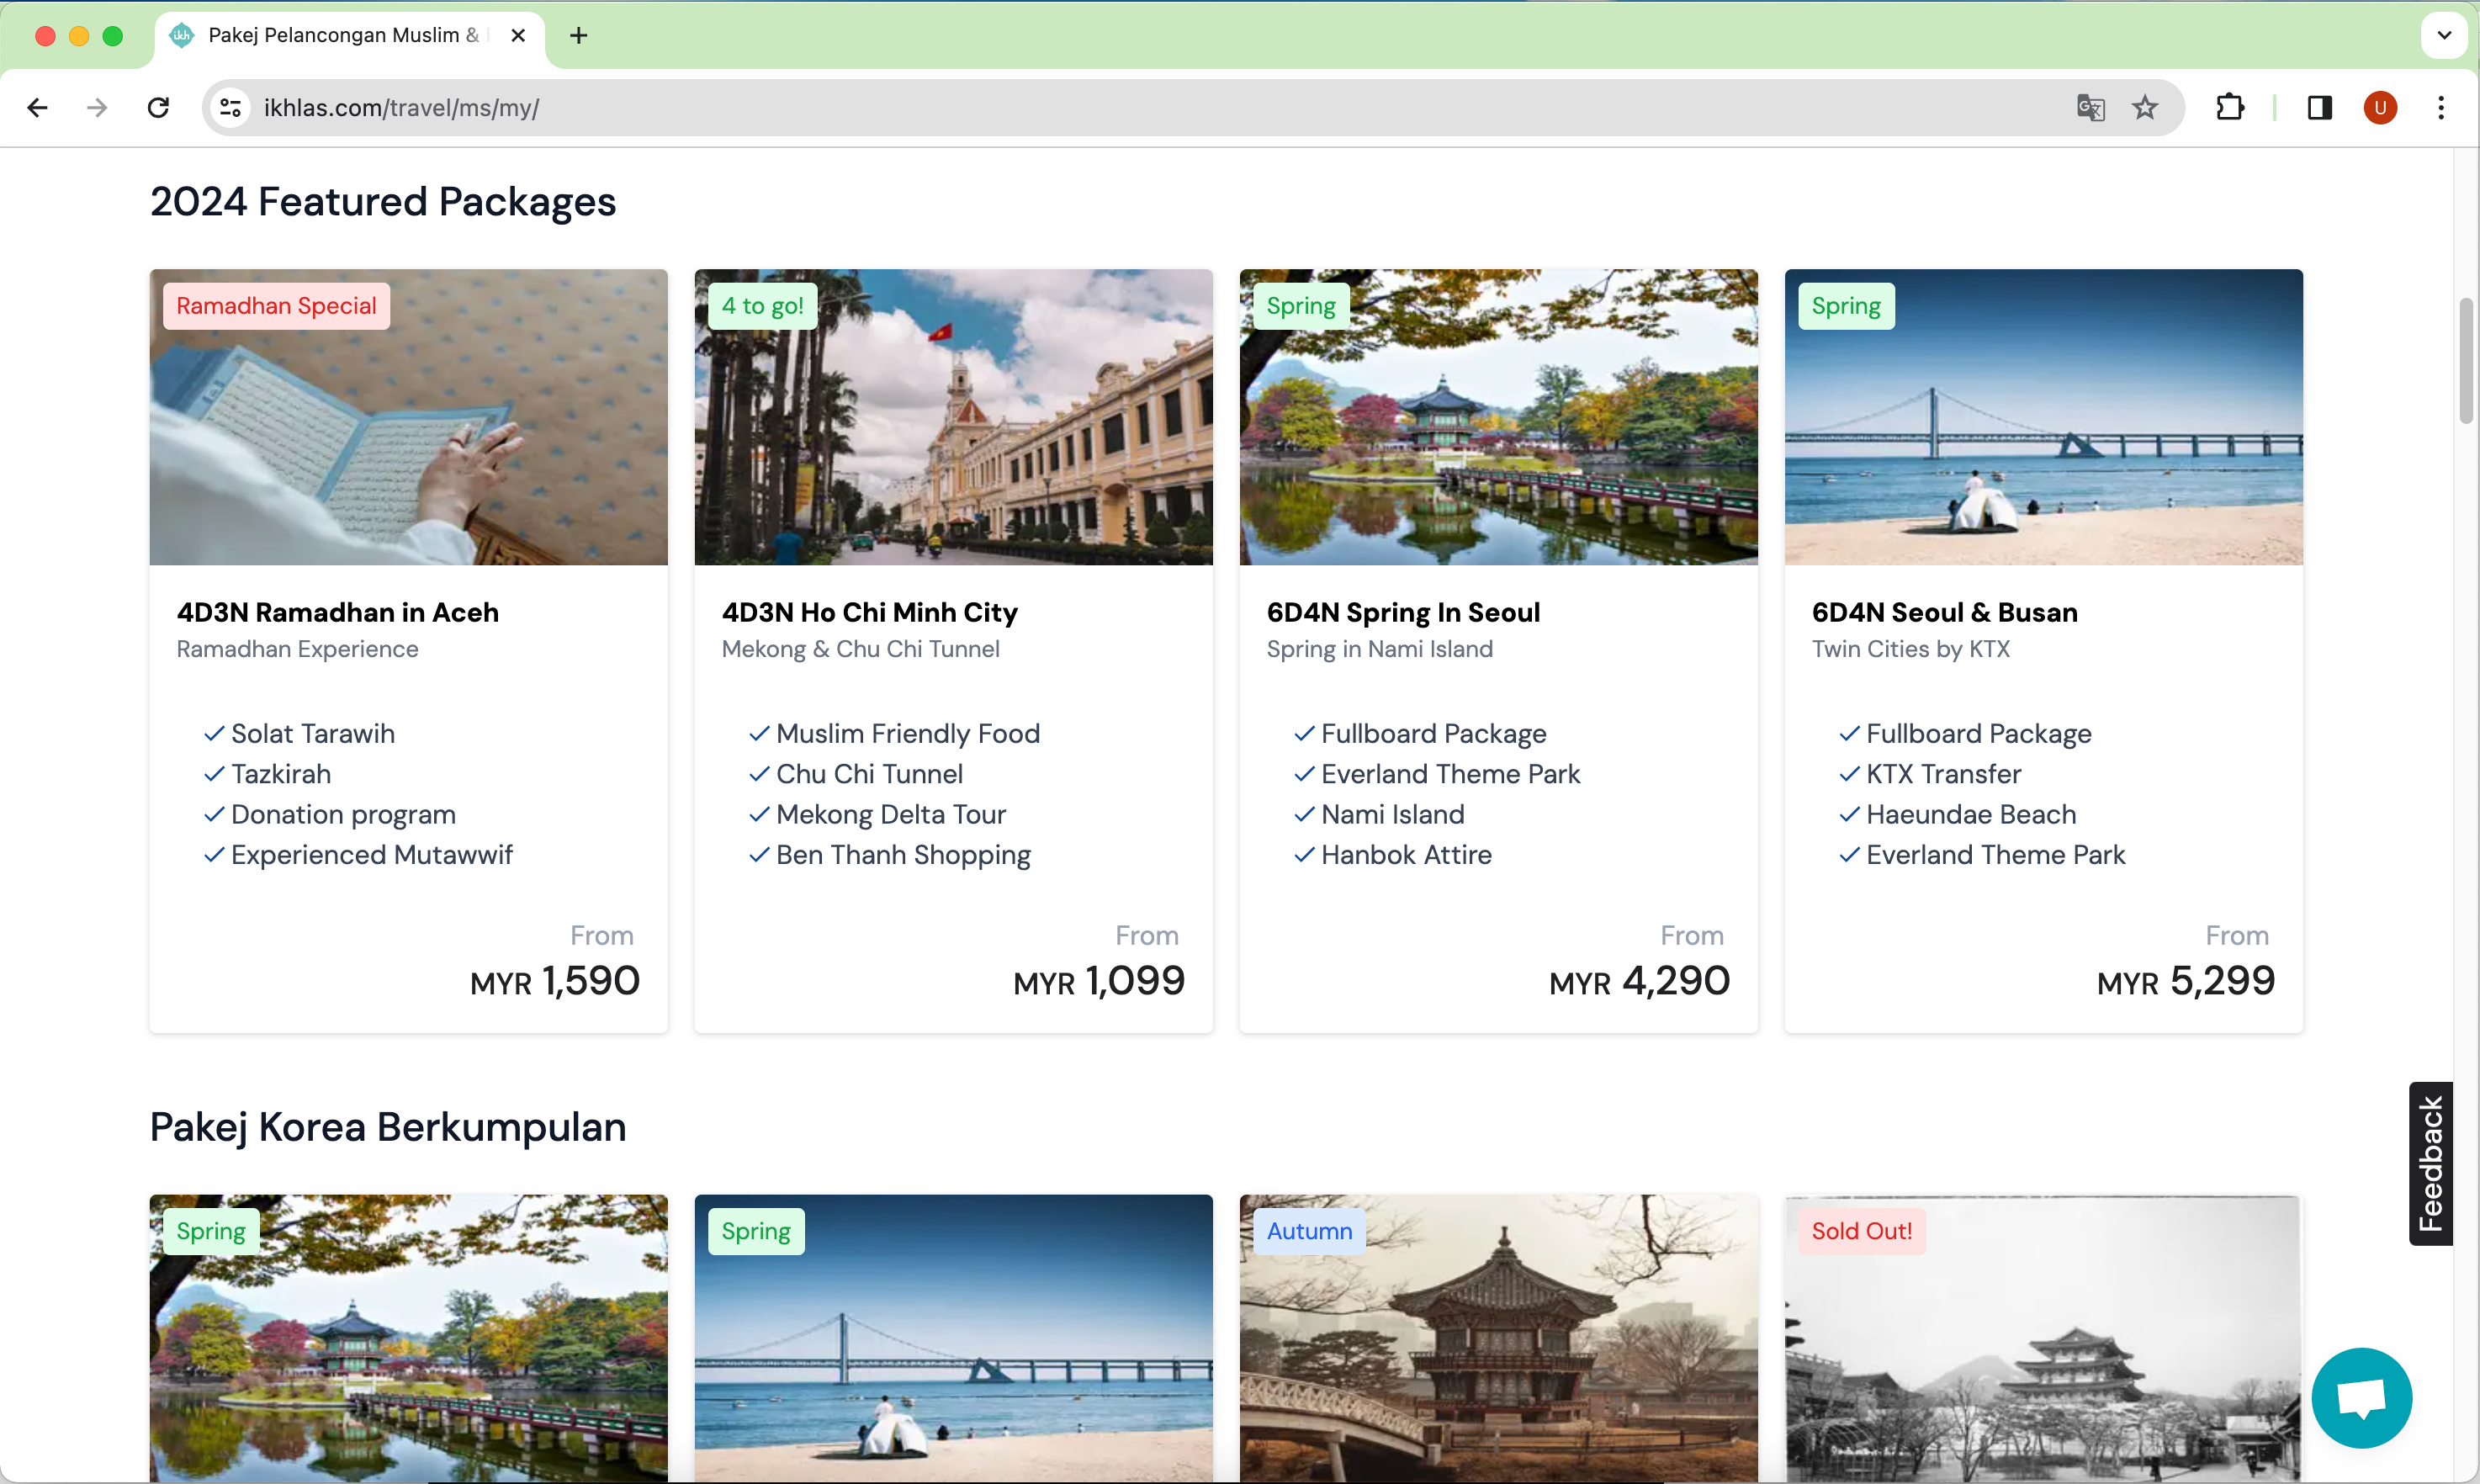Click the Busan bridge photo in Featured Packages
Image resolution: width=2480 pixels, height=1484 pixels.
[x=2043, y=416]
